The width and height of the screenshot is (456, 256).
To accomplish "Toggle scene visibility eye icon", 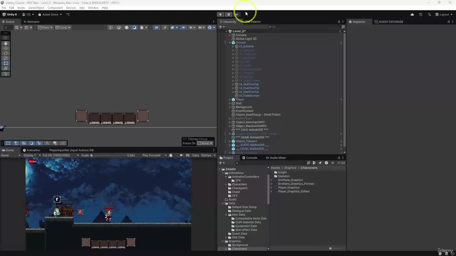I will click(183, 27).
